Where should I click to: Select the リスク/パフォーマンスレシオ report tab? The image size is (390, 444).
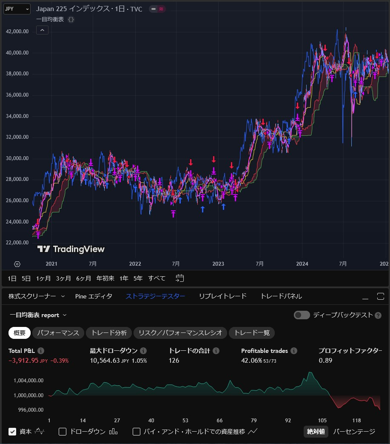[x=180, y=333]
